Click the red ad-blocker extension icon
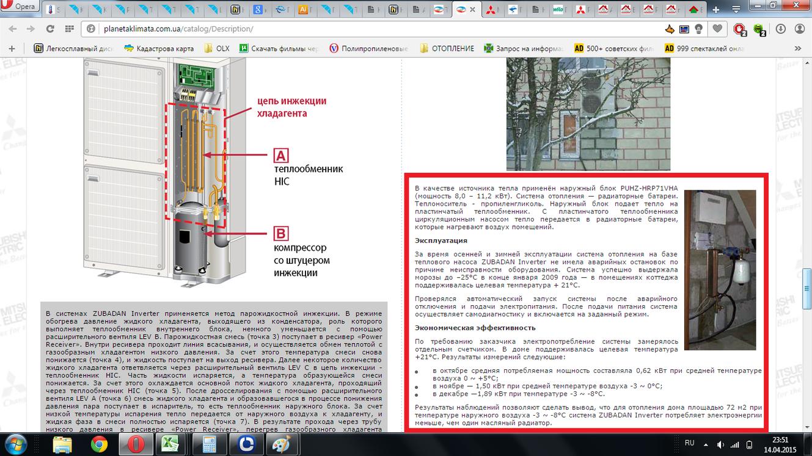This screenshot has width=812, height=456. click(739, 29)
